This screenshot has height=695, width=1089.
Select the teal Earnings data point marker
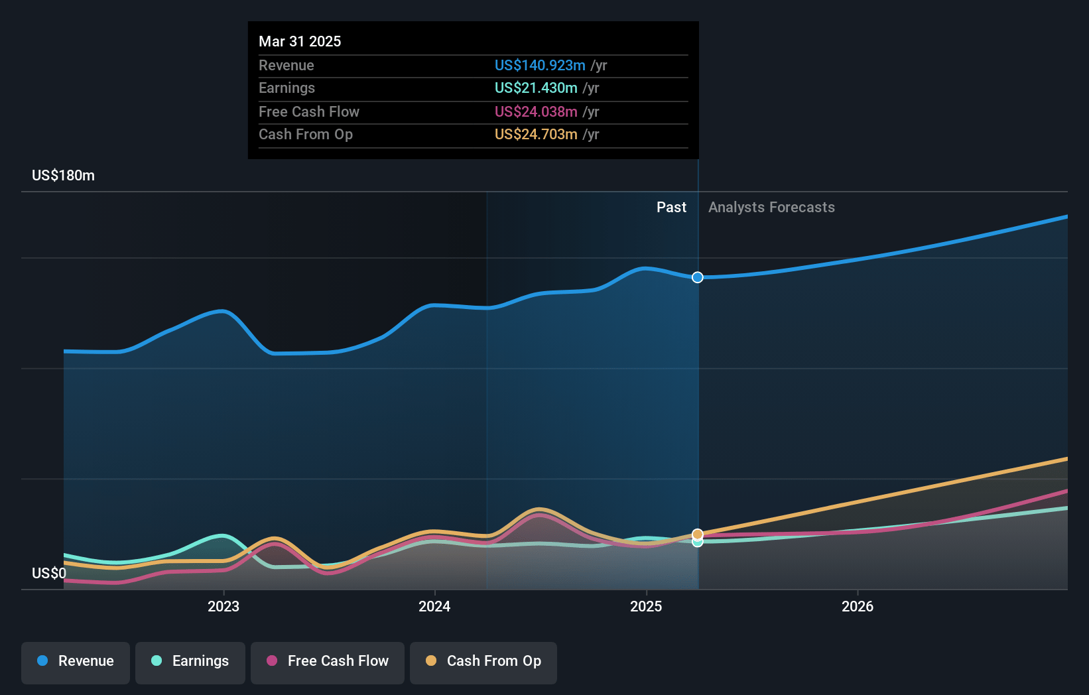[698, 542]
